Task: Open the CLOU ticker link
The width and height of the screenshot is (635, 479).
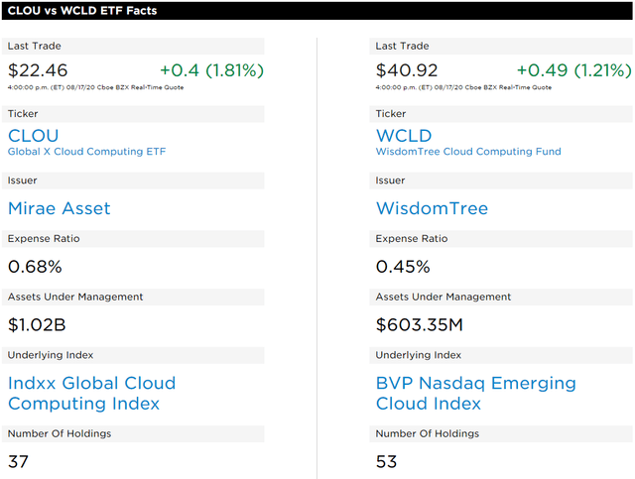Action: click(x=33, y=136)
